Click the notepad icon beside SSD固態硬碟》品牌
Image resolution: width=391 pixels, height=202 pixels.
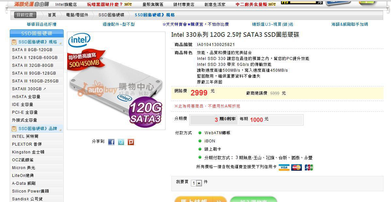pos(14,128)
